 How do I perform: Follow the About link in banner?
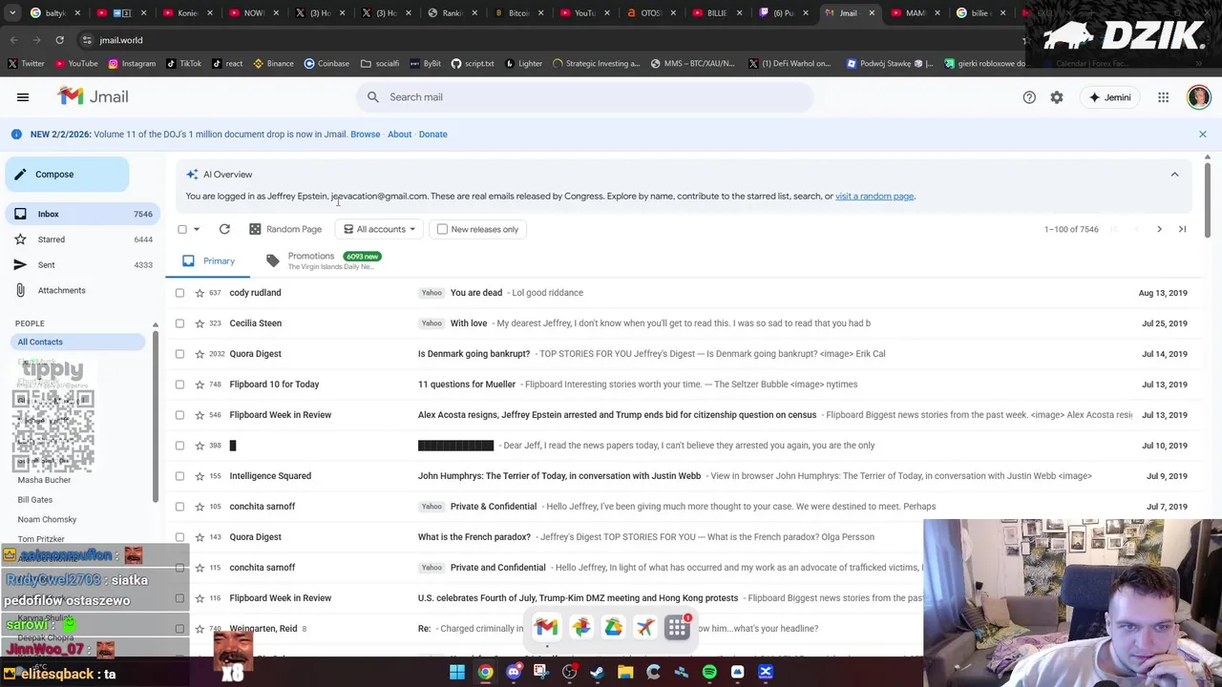tap(399, 135)
